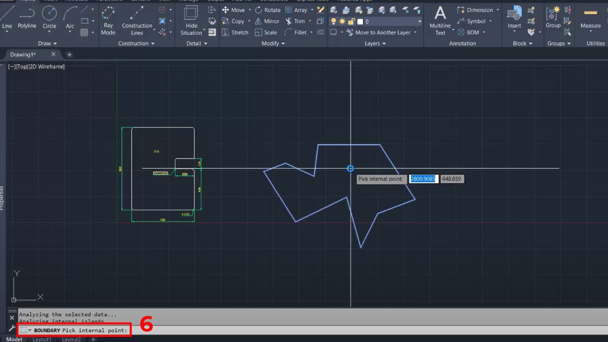Click the [-] viewport control
Viewport: 608px width, 342px height.
[x=12, y=66]
